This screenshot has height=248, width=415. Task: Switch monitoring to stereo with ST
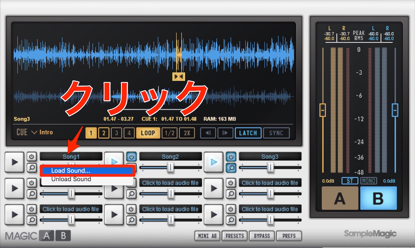350,181
